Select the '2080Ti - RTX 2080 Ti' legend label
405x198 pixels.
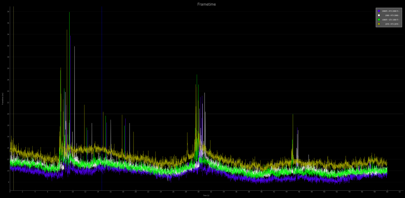(391, 11)
